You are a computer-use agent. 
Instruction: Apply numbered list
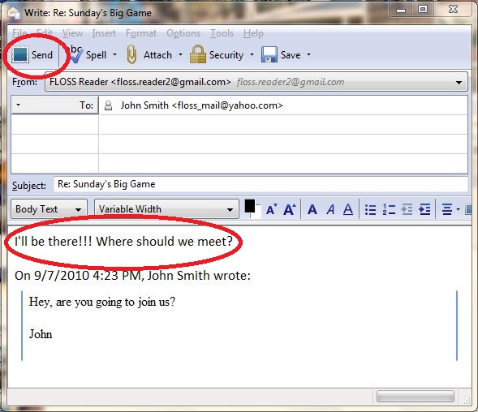[389, 209]
